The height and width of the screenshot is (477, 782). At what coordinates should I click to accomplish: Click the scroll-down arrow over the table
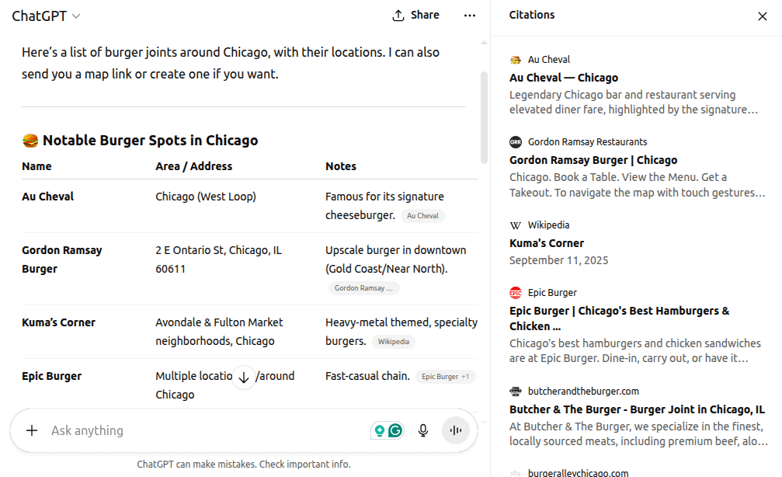pos(243,376)
